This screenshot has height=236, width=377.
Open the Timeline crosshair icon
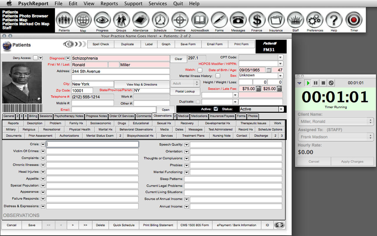click(180, 20)
